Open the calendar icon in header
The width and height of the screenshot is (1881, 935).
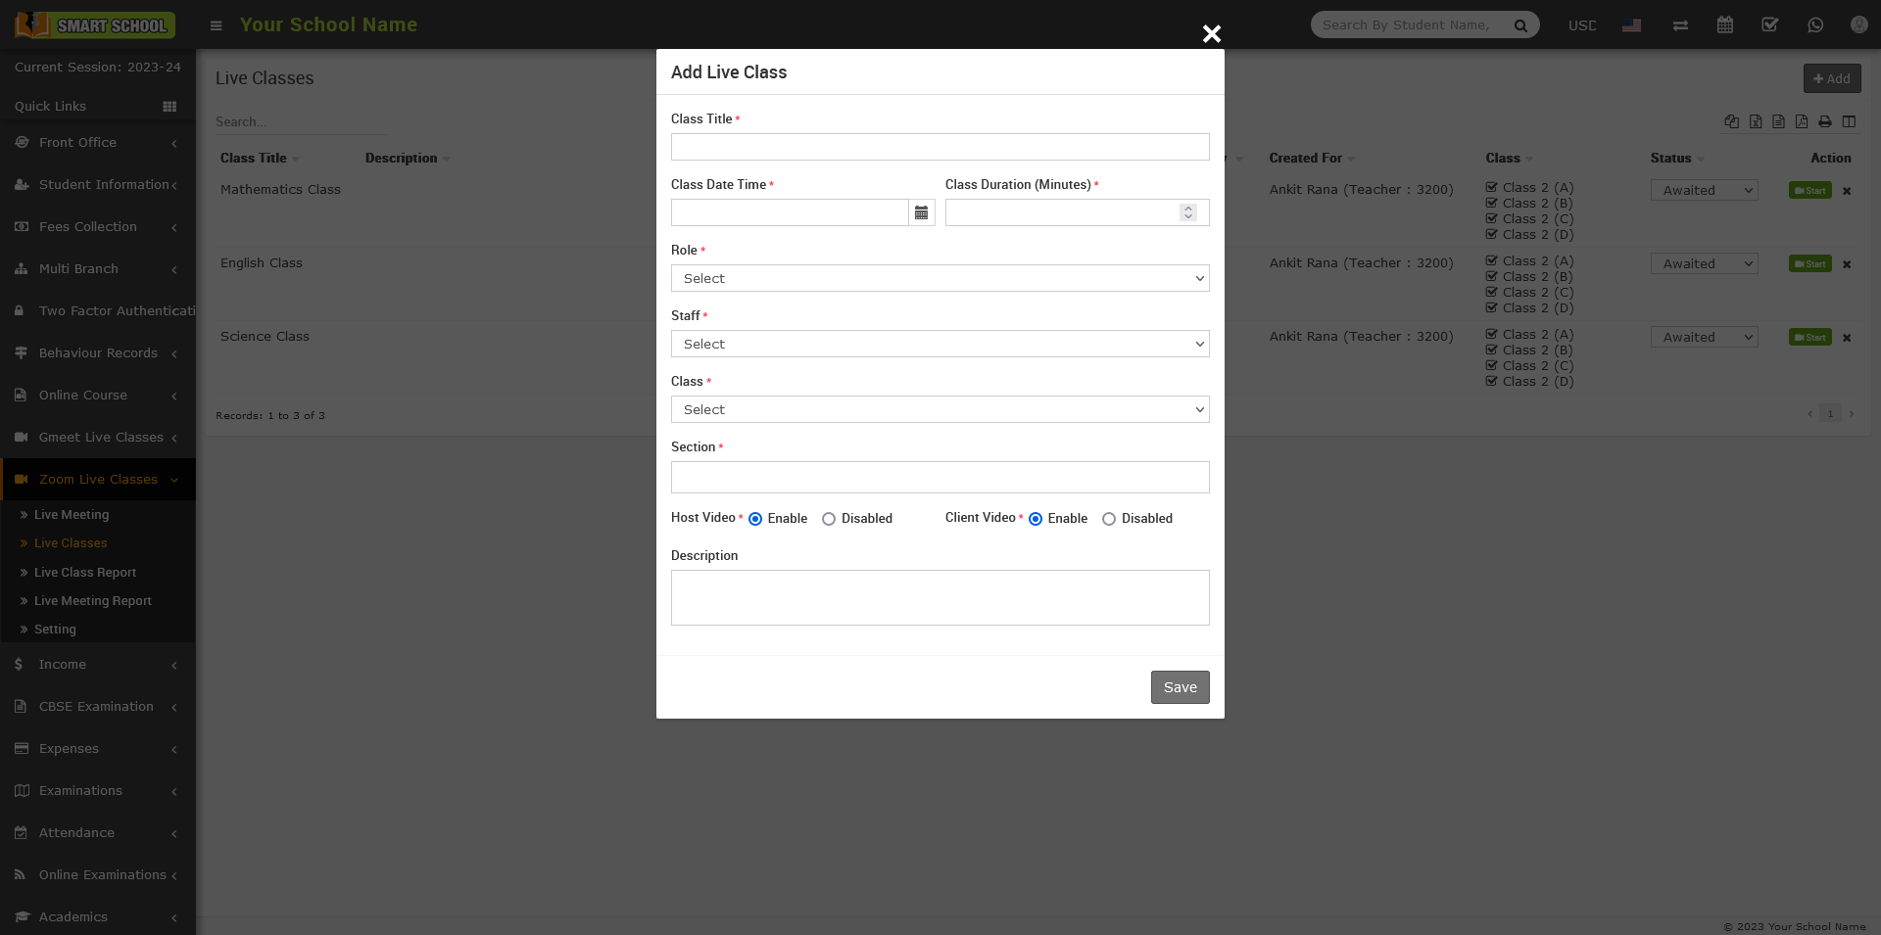tap(1724, 25)
